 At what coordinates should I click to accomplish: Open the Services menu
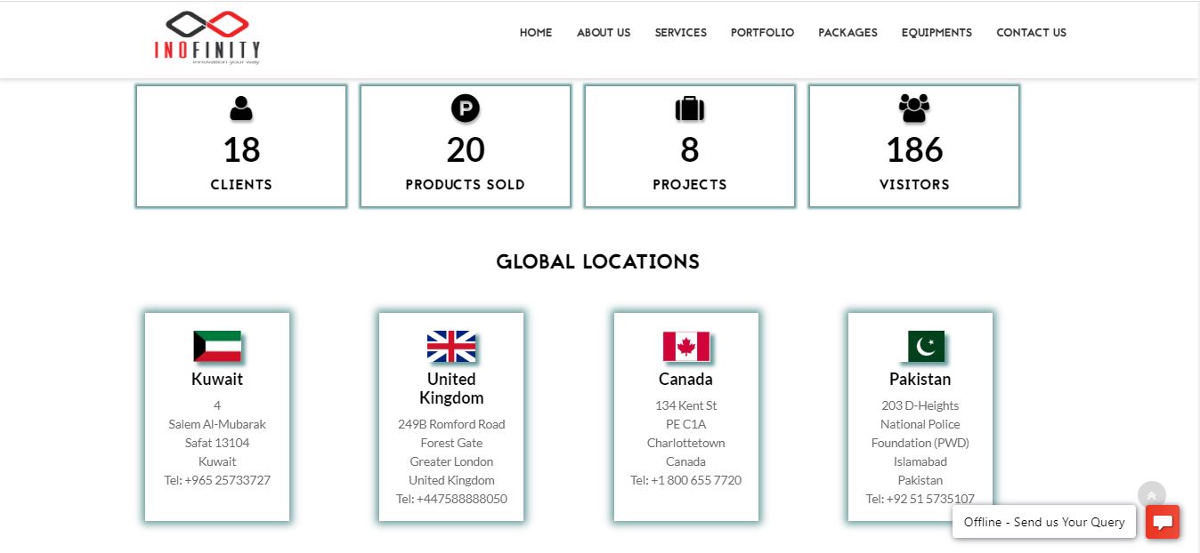pos(681,33)
